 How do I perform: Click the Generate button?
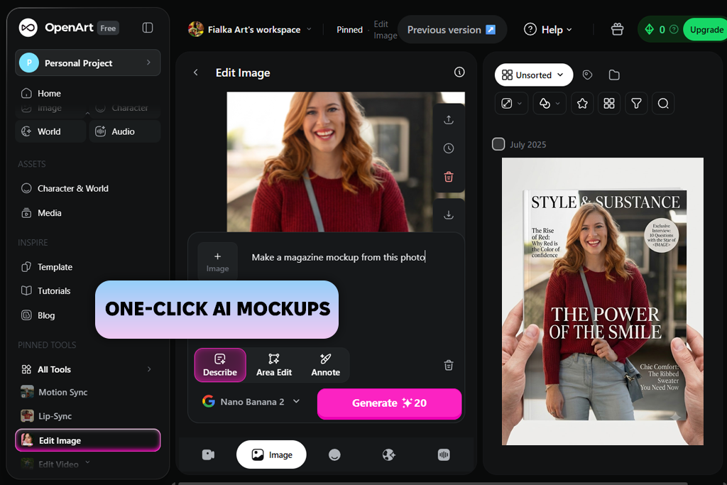click(390, 403)
